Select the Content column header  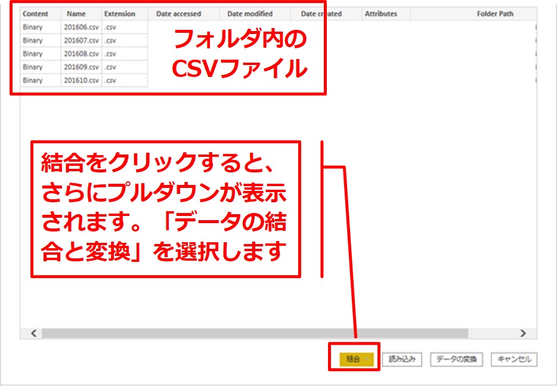pyautogui.click(x=36, y=14)
